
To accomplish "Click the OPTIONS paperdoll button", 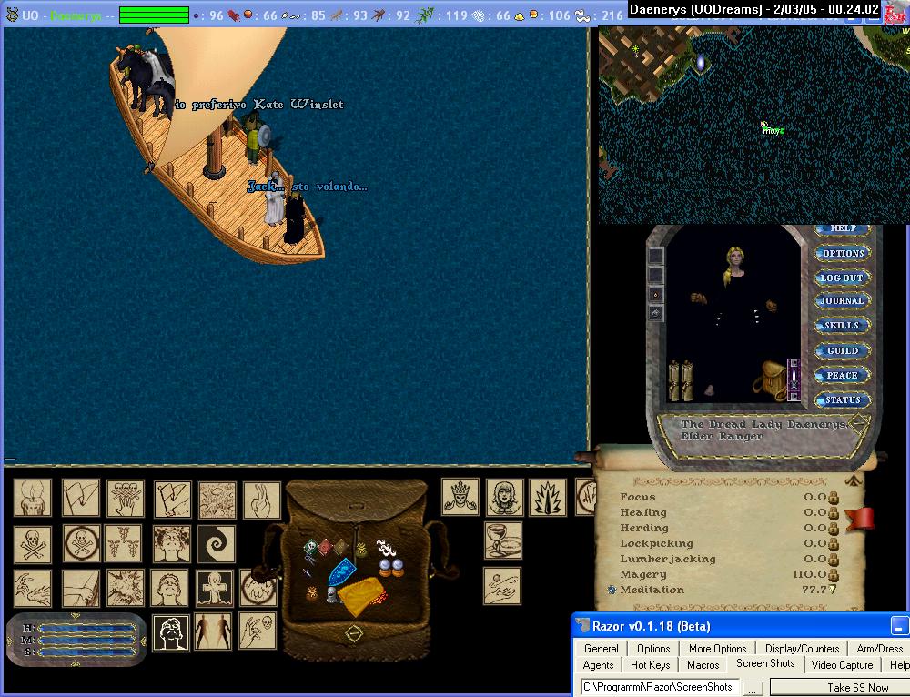I will click(x=843, y=253).
